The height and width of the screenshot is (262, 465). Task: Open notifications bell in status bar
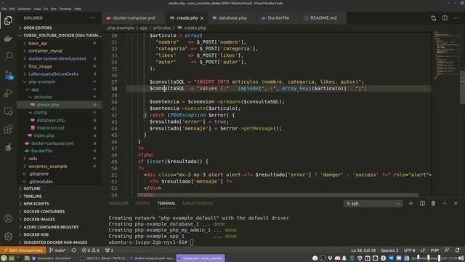[x=458, y=250]
